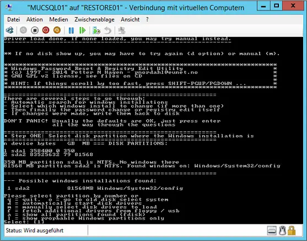Open the Ansicht menu
The image size is (307, 241).
click(x=130, y=19)
